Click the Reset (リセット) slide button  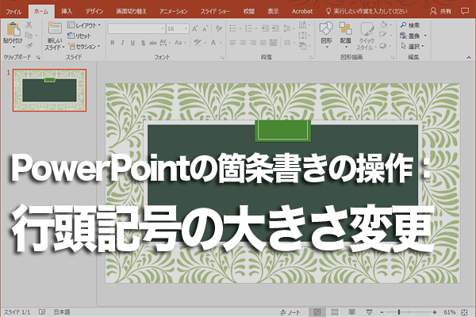coord(79,36)
